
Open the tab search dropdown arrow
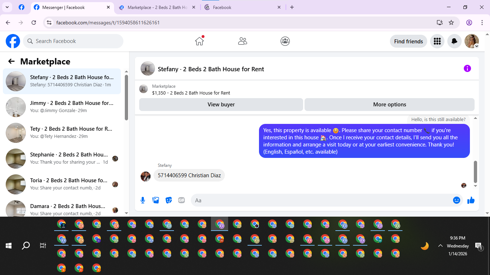pyautogui.click(x=7, y=7)
